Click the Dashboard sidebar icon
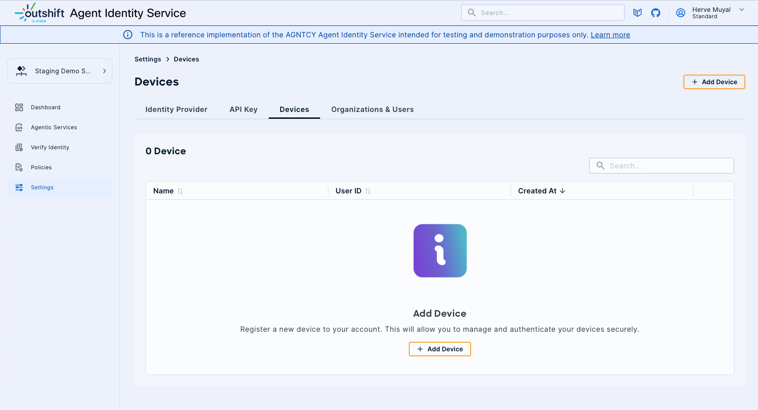 pyautogui.click(x=19, y=107)
